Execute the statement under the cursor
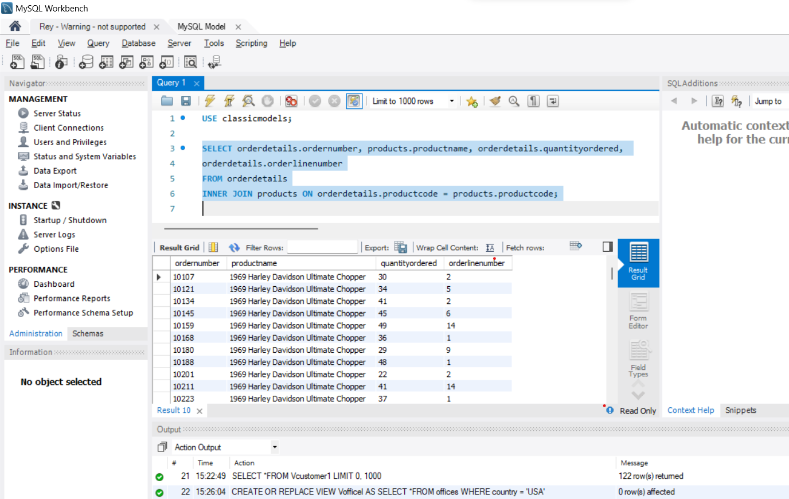This screenshot has height=499, width=789. tap(229, 101)
